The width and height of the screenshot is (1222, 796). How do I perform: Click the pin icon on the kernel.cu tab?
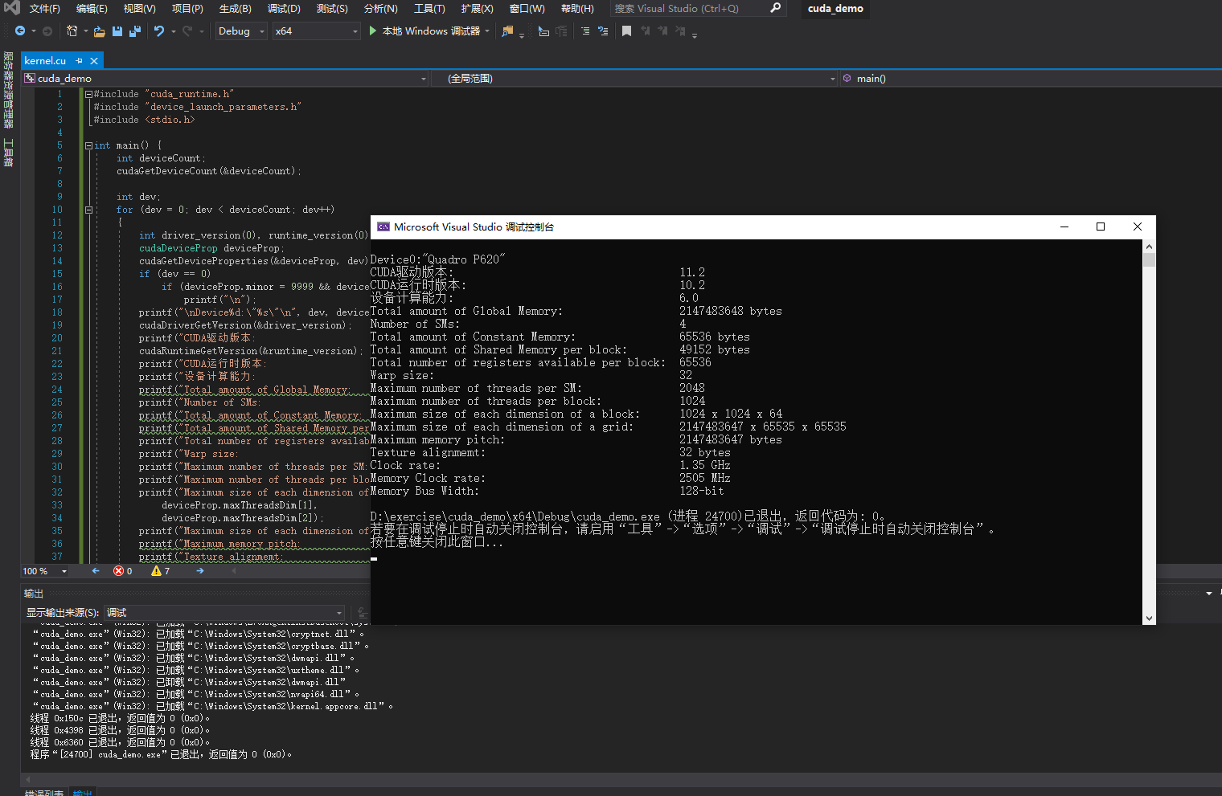coord(79,61)
